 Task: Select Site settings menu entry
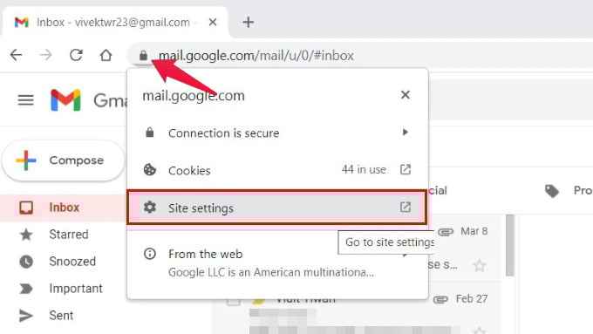coord(277,208)
